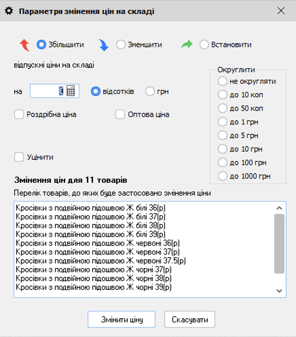
Task: Select rounding до 1 грн
Action: 223,122
